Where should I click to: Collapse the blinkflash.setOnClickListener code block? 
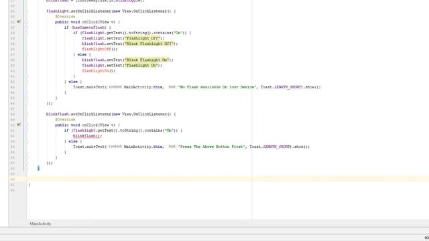27,114
